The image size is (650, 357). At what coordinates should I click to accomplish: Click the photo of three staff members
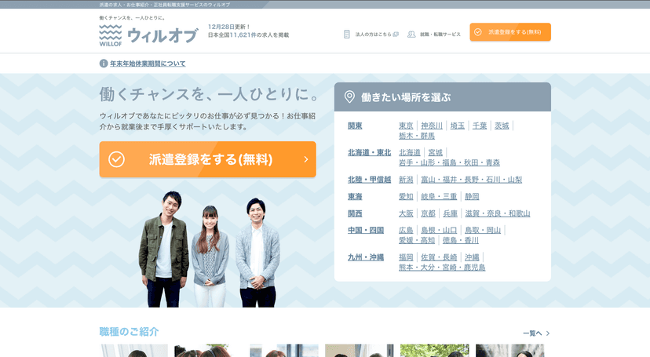(210, 250)
